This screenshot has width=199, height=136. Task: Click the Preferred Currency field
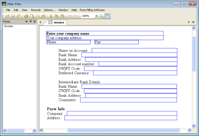135,73
